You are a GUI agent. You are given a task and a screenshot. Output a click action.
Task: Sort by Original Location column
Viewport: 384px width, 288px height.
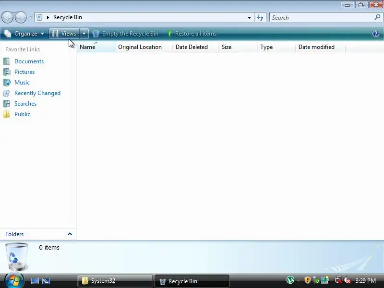coord(144,47)
